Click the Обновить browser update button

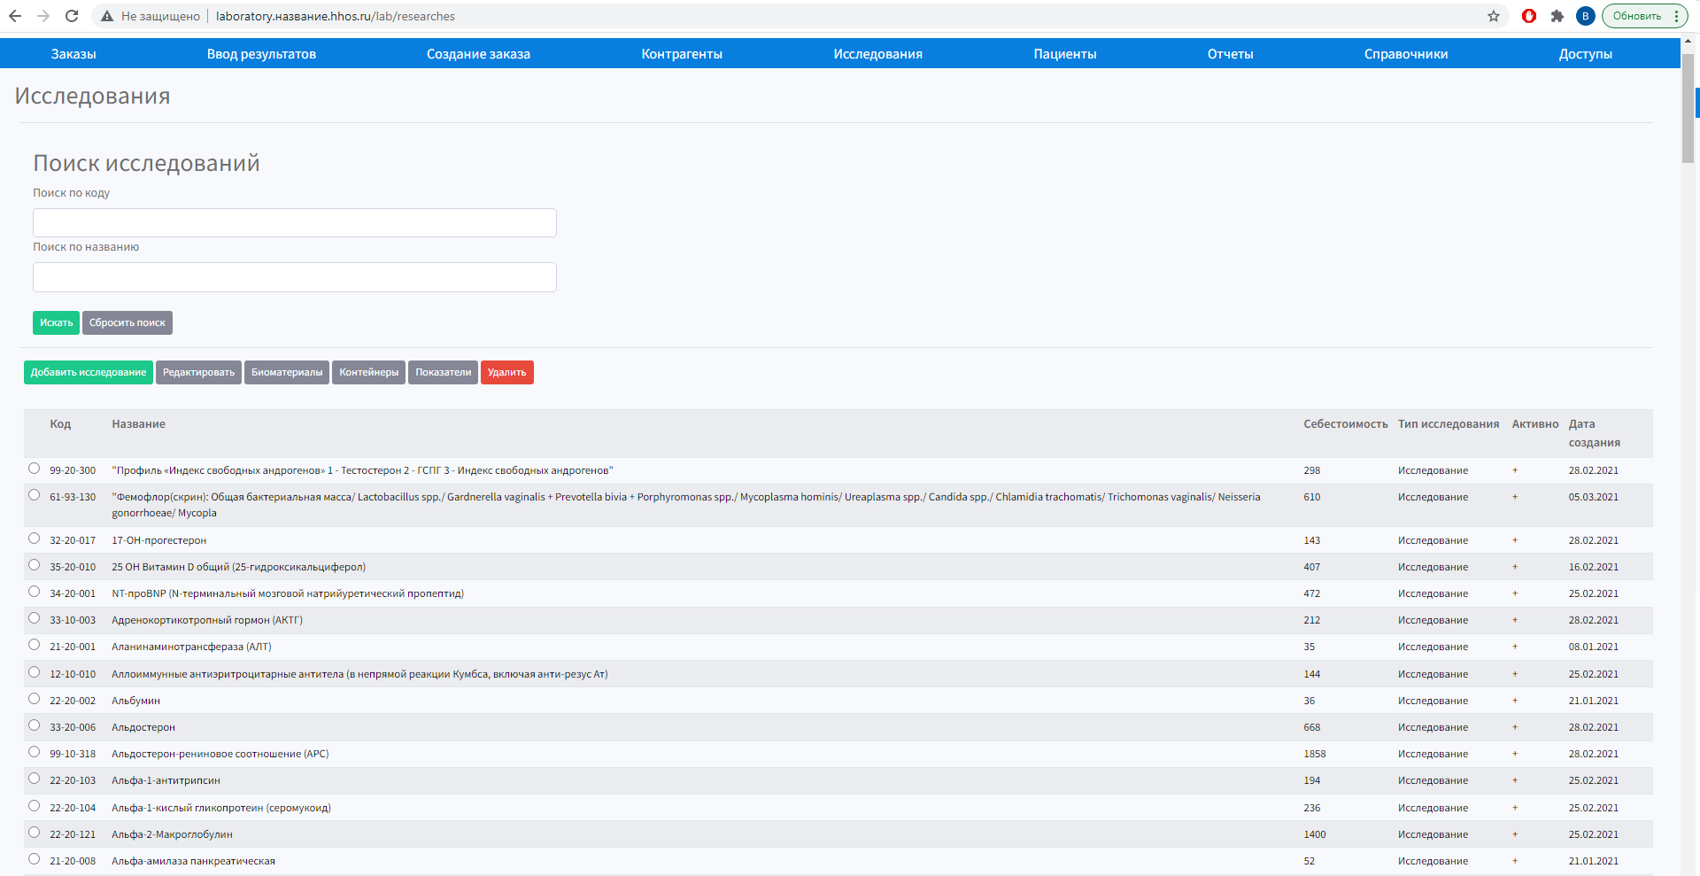pyautogui.click(x=1645, y=16)
